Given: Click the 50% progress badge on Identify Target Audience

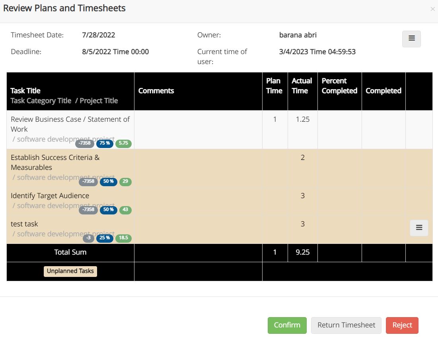Looking at the screenshot, I should (x=108, y=210).
